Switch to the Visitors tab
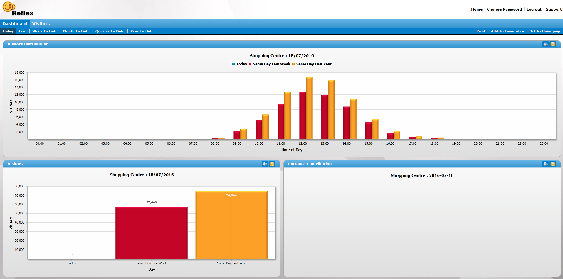The height and width of the screenshot is (279, 563). (41, 24)
